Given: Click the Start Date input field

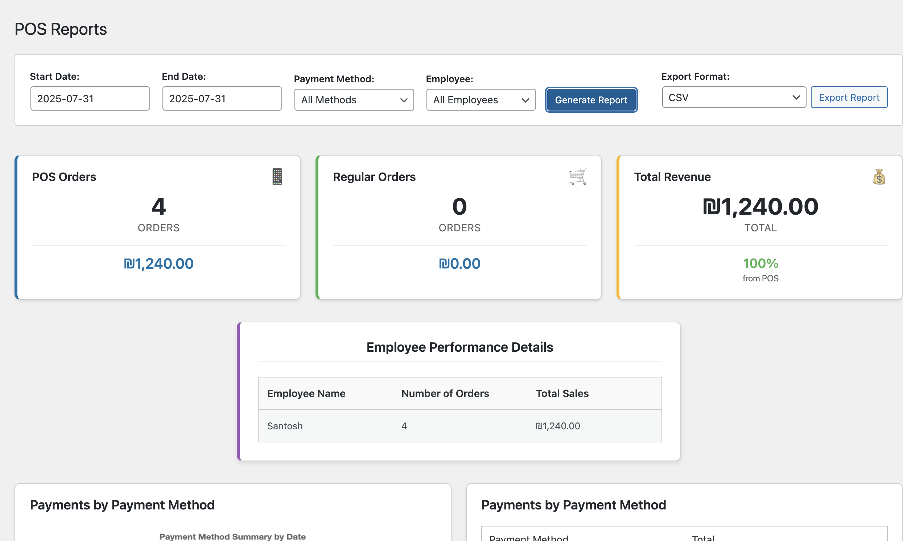Looking at the screenshot, I should click(x=90, y=98).
